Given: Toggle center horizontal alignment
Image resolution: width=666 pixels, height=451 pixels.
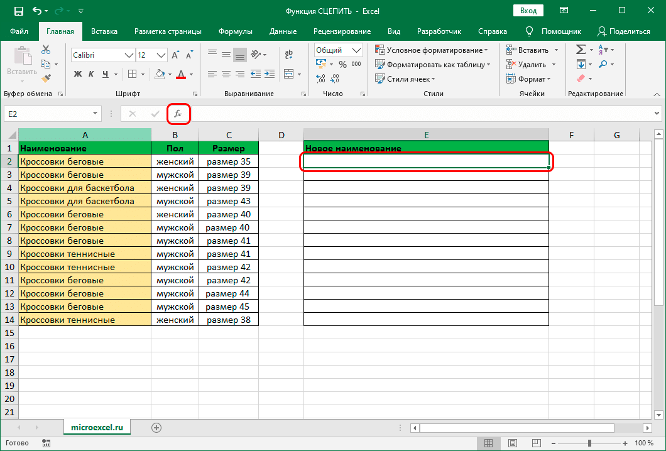Looking at the screenshot, I should point(226,74).
